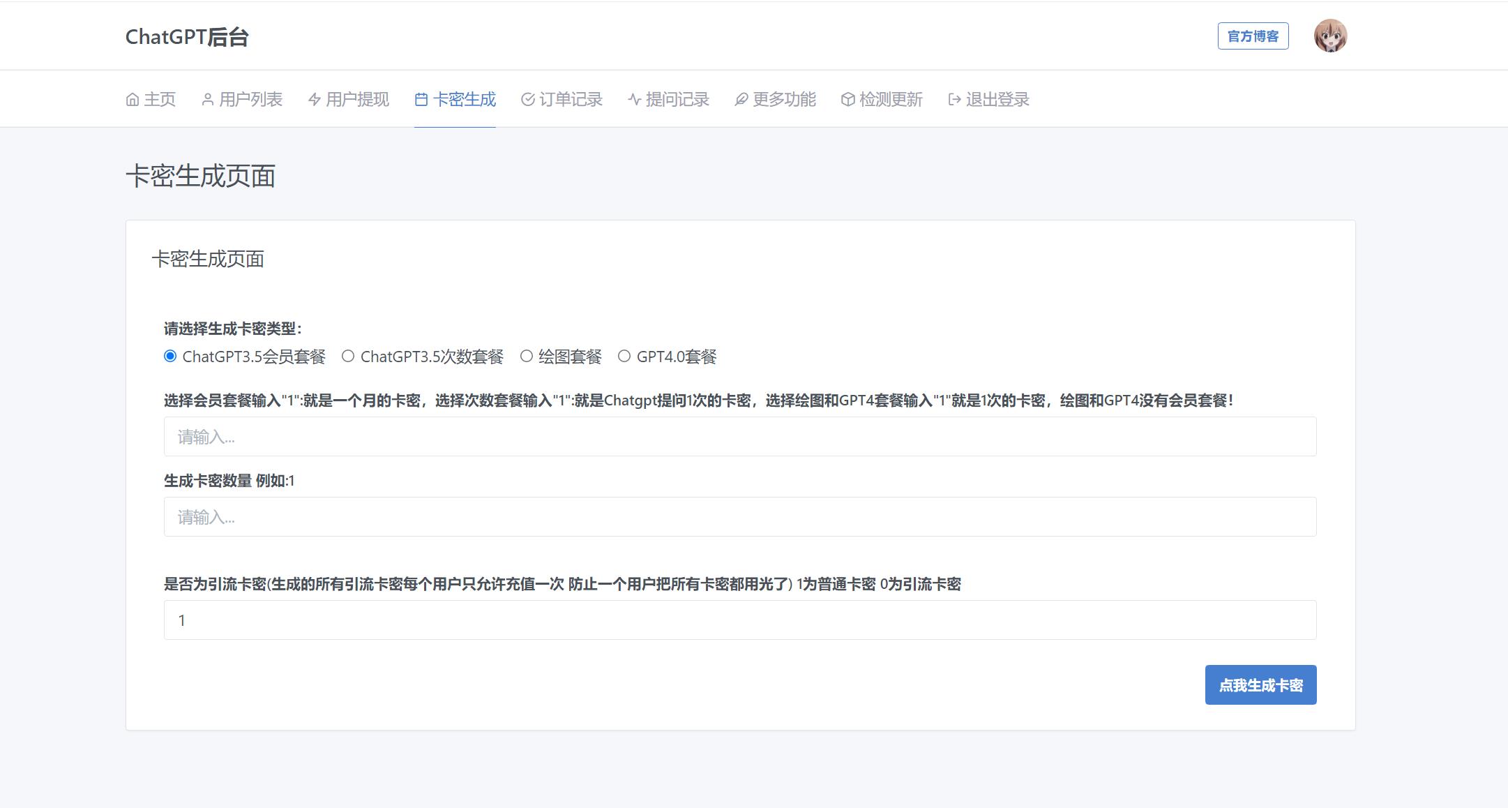Click the lightning icon beside 用户提现
The image size is (1508, 808).
pos(315,99)
